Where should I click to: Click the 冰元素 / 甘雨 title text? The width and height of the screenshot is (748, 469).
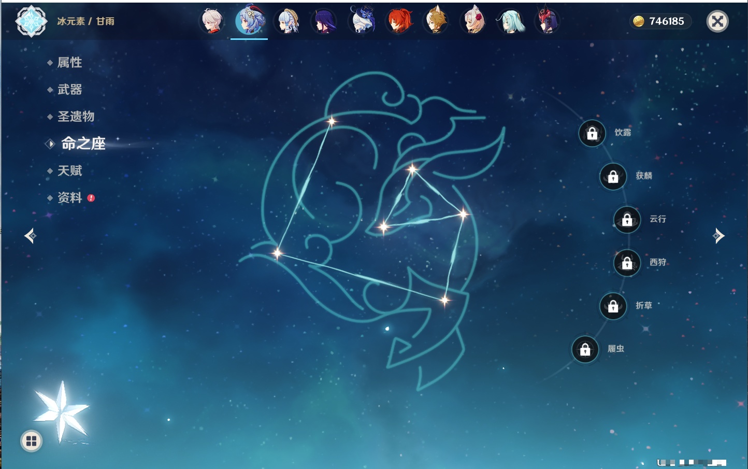86,21
